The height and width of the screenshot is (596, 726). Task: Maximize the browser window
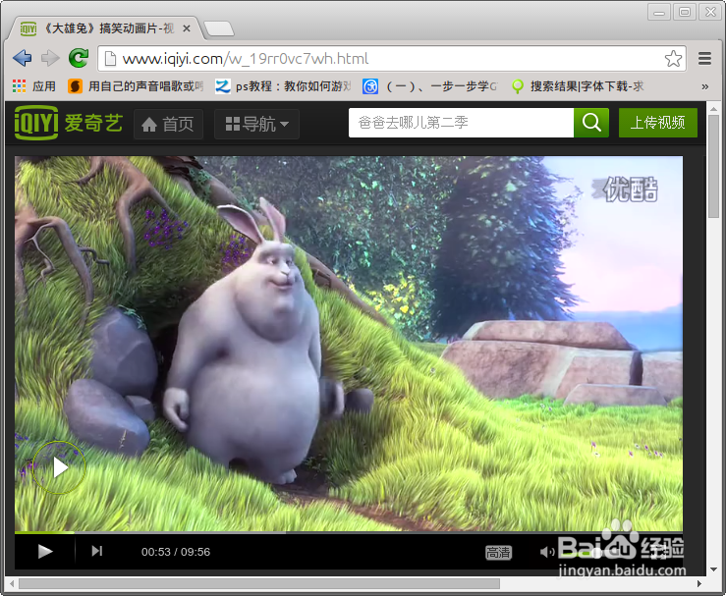coord(685,12)
